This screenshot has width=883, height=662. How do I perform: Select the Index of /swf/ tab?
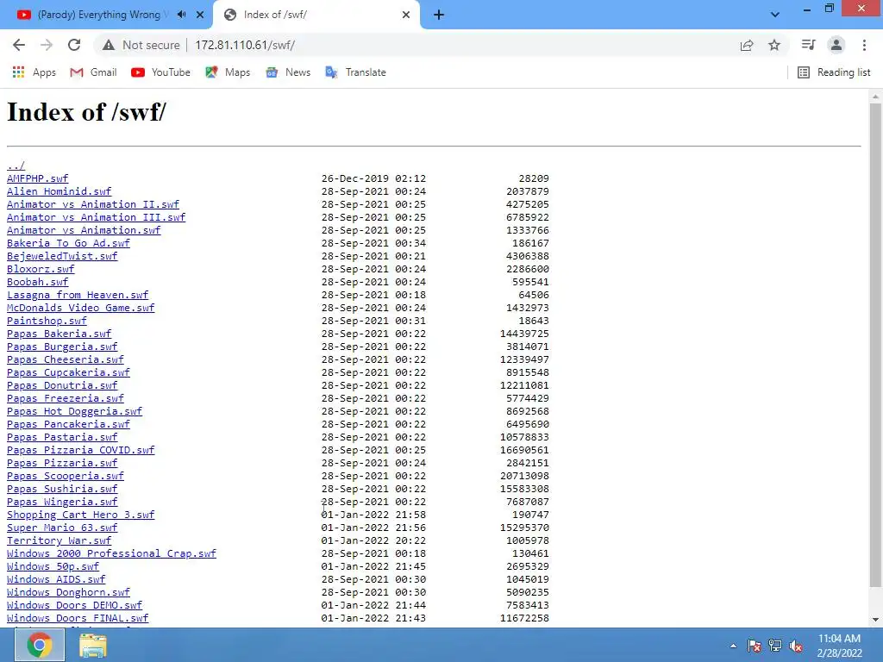point(316,15)
